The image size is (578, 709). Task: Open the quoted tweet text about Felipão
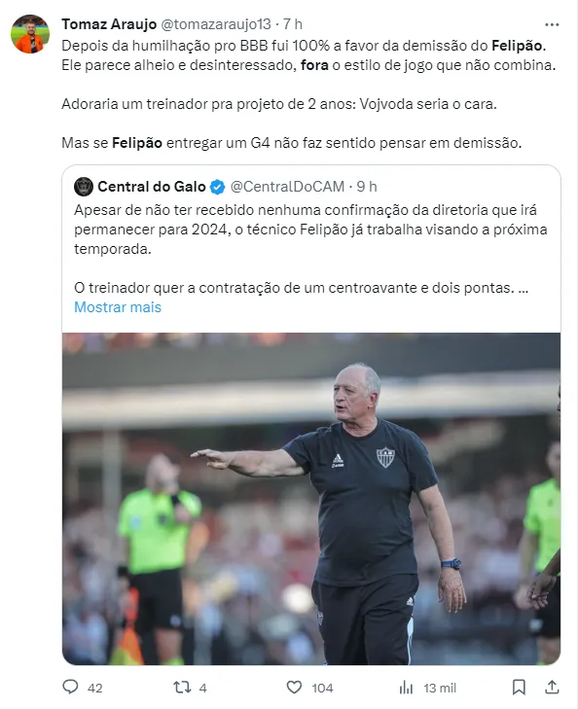point(310,249)
